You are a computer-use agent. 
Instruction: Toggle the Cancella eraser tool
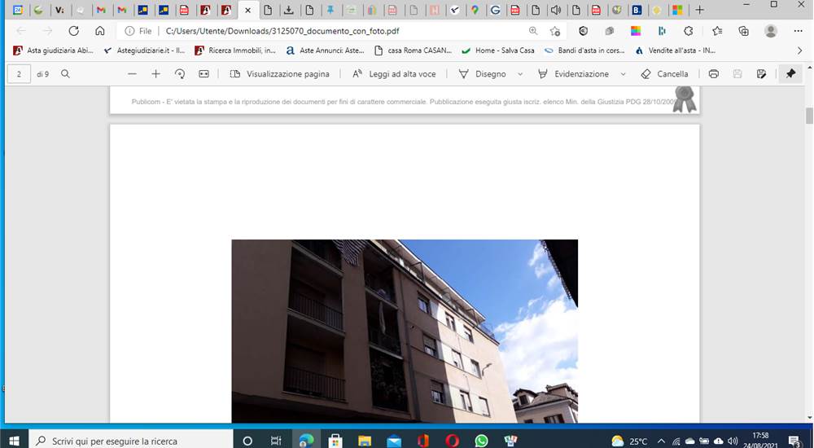click(664, 74)
